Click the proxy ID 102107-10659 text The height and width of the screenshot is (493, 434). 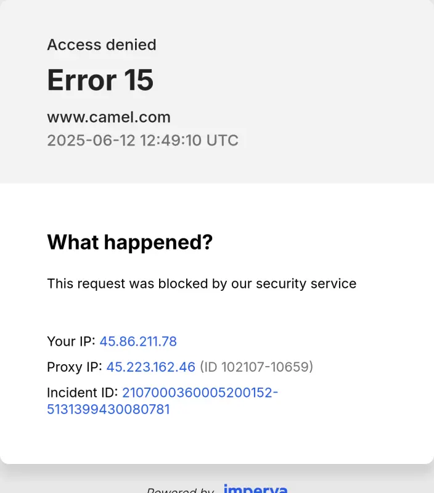(256, 367)
